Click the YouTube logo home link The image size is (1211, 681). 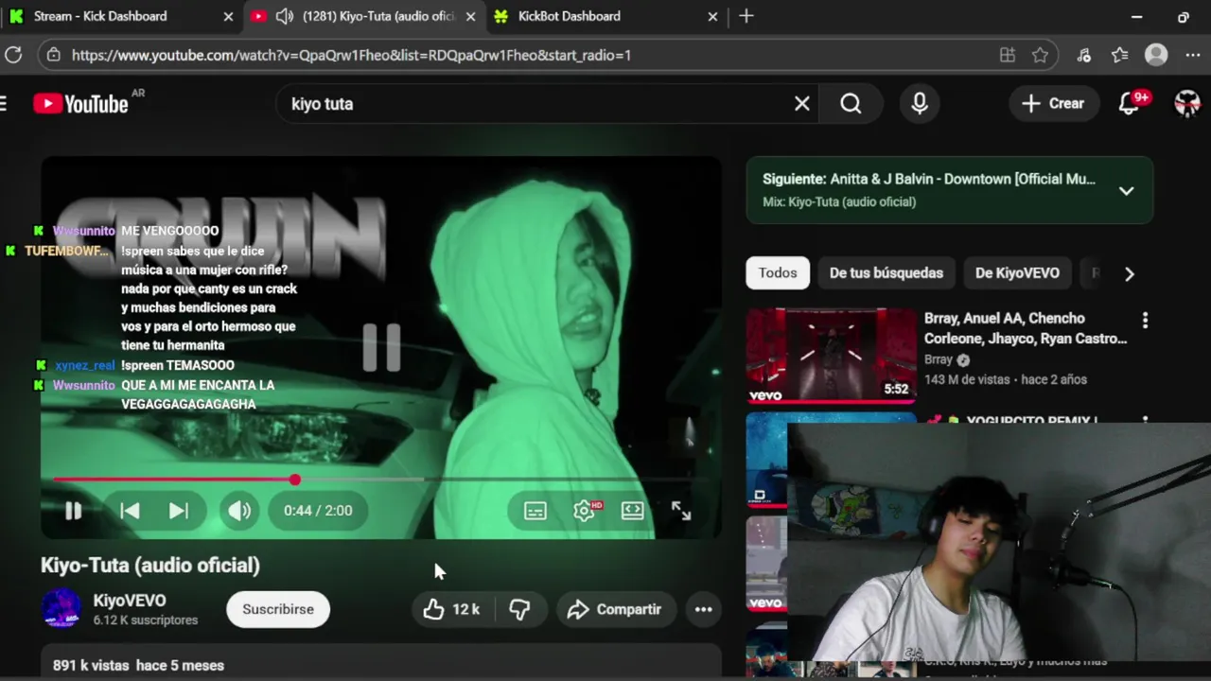pos(80,103)
